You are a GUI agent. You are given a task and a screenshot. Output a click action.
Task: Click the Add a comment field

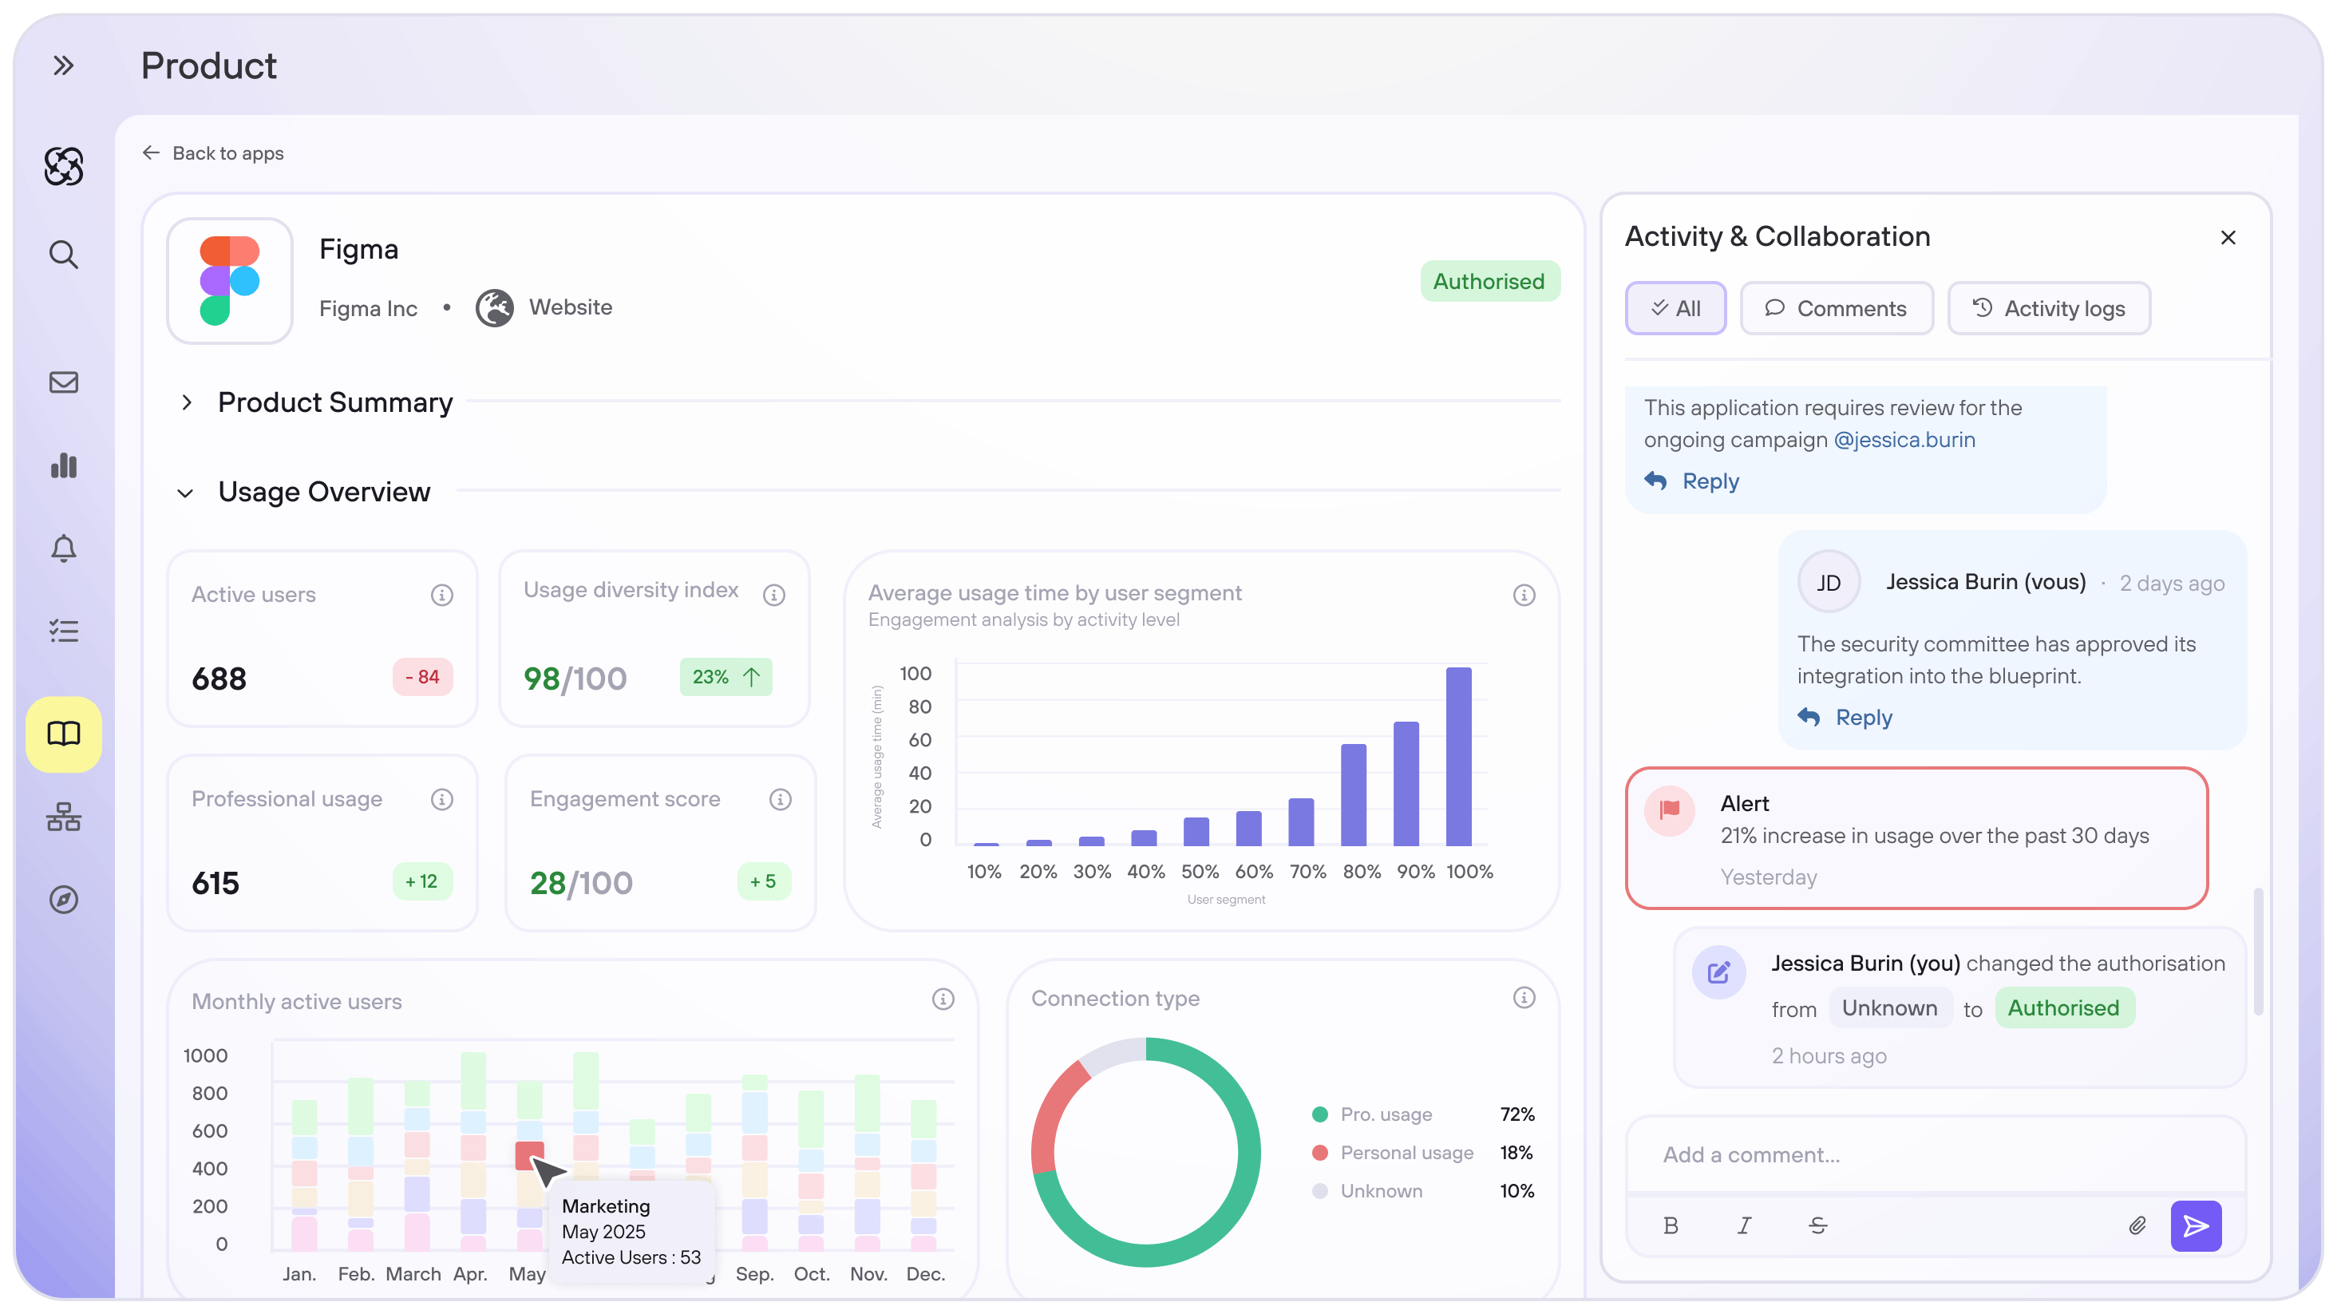(x=1934, y=1154)
